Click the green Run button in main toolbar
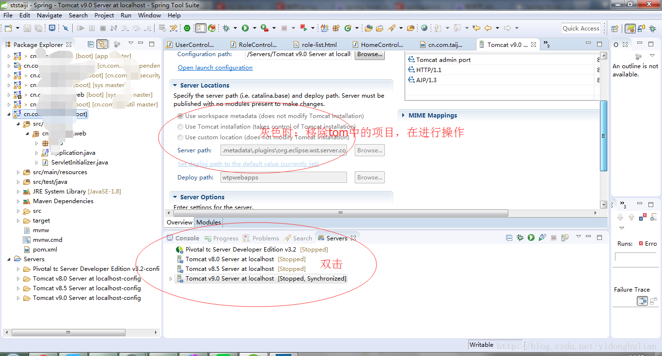Image resolution: width=662 pixels, height=356 pixels. (245, 28)
